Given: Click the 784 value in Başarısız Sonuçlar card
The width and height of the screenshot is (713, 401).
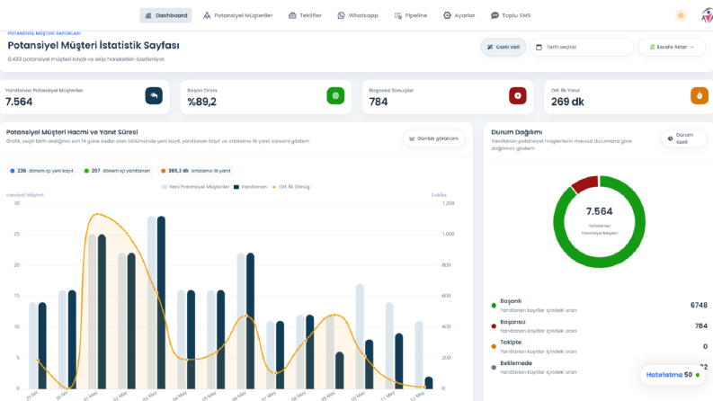Looking at the screenshot, I should [379, 102].
